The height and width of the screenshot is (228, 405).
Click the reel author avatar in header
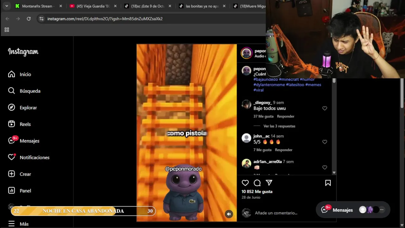coord(246,53)
